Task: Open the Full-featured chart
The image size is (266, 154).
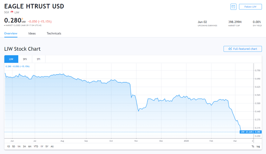Action: (x=243, y=49)
